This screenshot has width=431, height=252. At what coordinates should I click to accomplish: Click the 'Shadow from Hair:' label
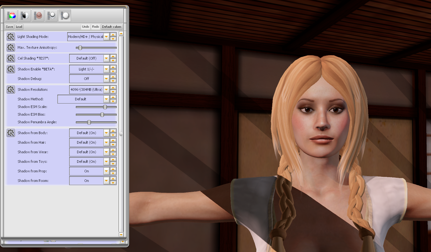(x=32, y=142)
